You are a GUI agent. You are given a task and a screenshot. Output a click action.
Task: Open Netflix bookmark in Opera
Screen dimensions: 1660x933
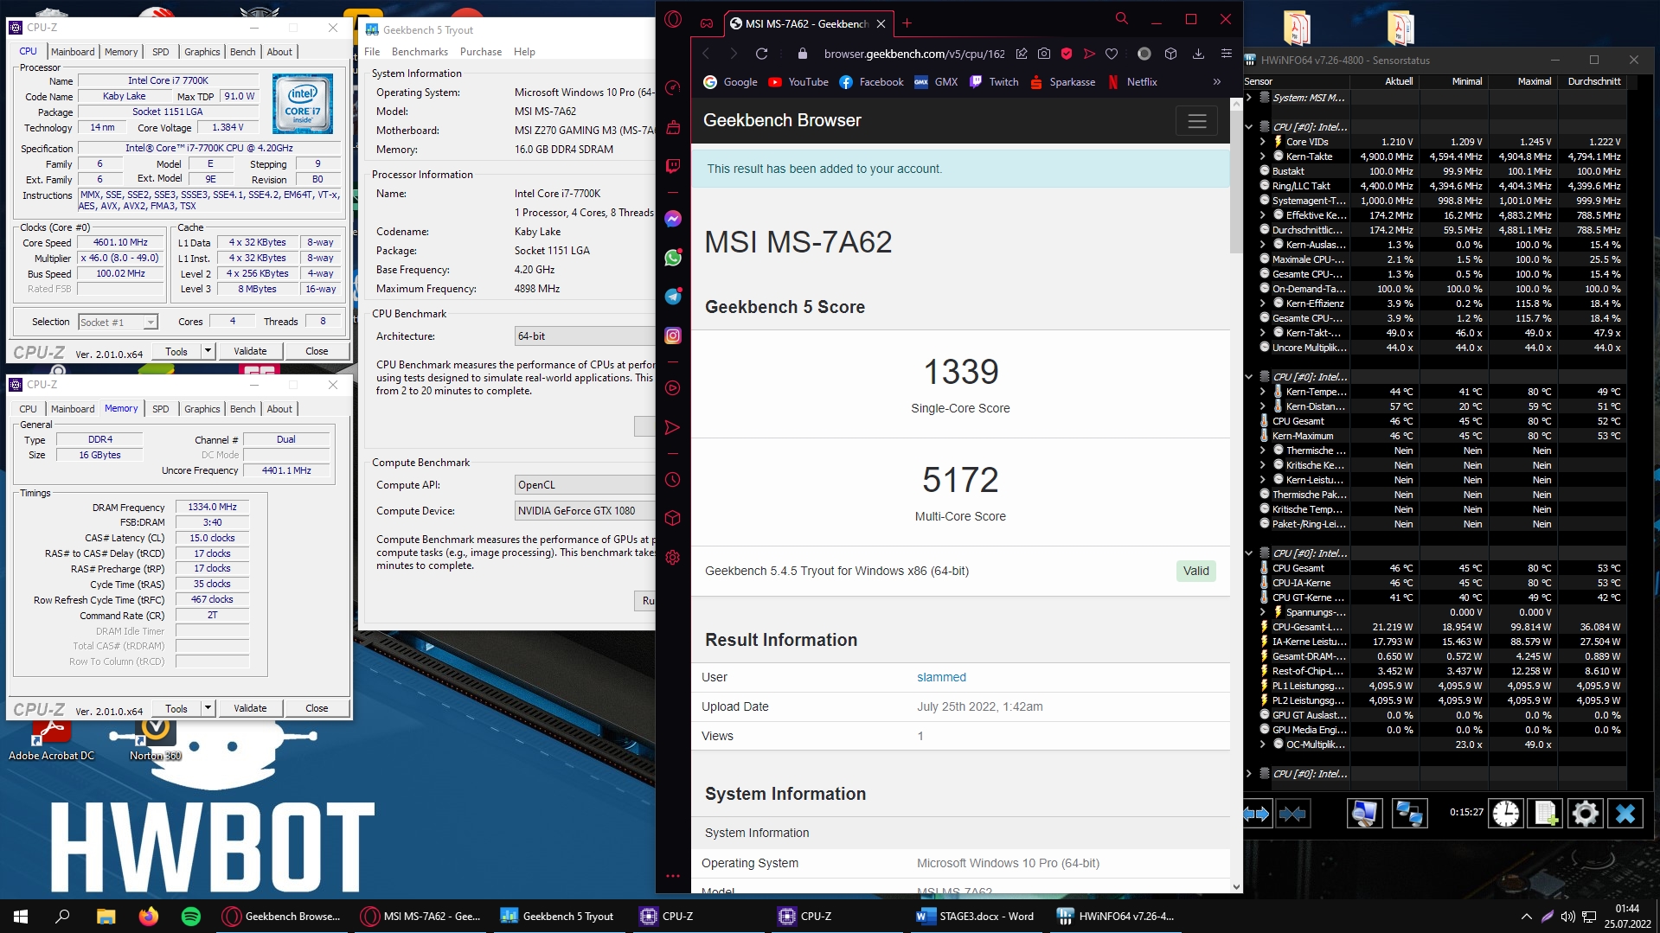click(1132, 82)
